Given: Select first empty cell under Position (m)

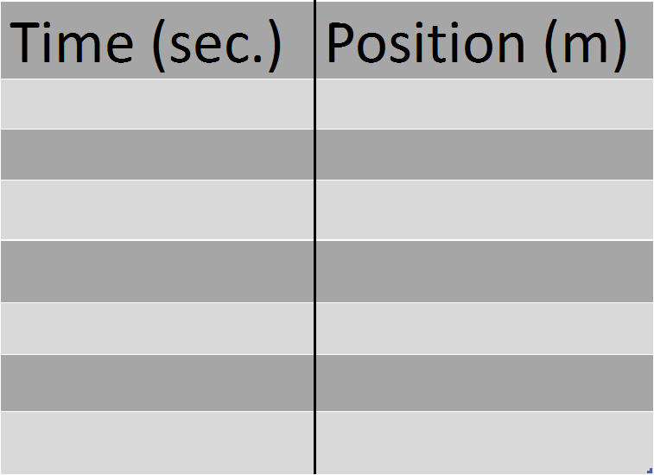Looking at the screenshot, I should pos(484,104).
